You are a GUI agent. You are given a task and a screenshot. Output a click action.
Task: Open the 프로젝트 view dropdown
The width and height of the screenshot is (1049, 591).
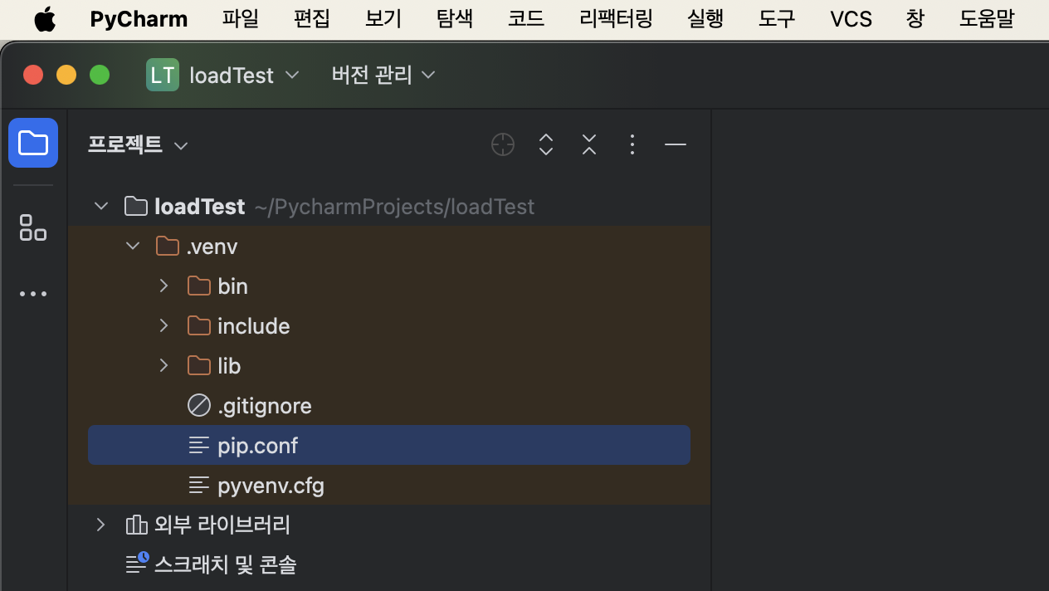(x=138, y=144)
